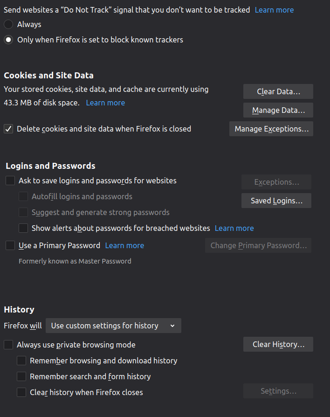Click the Clear Data button

click(x=278, y=91)
